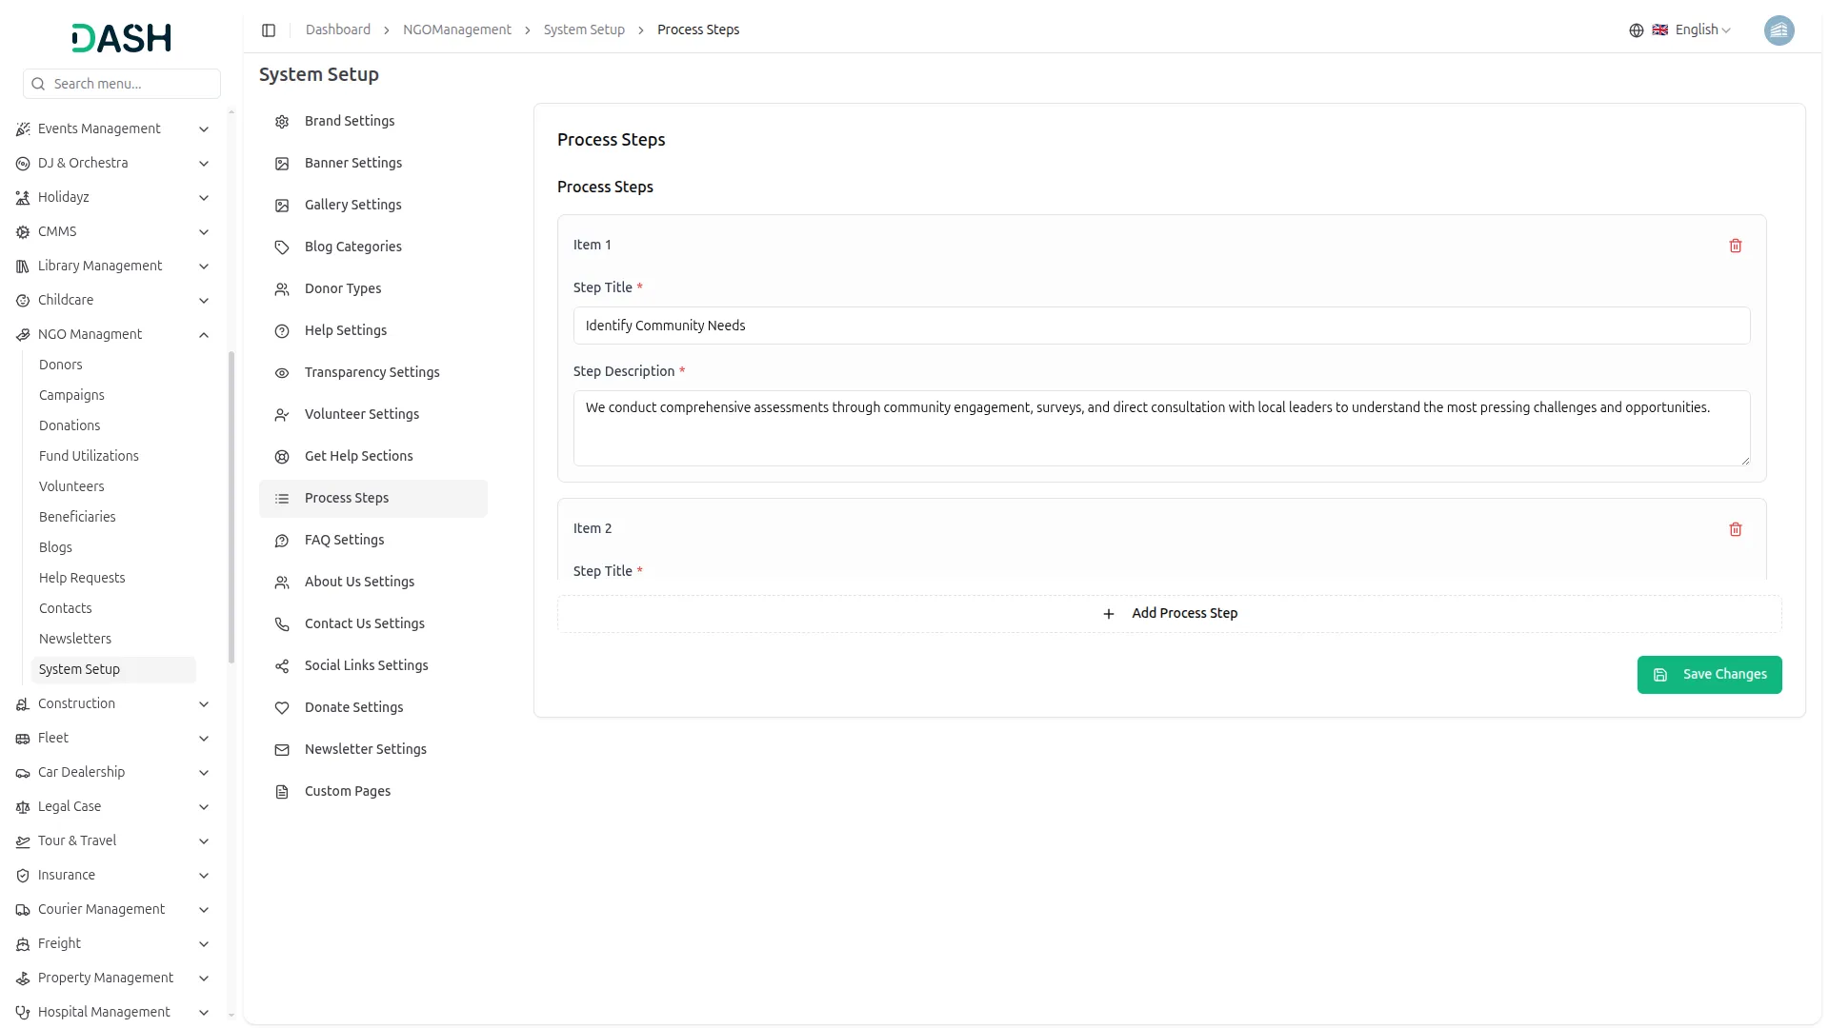1829x1028 pixels.
Task: Delete Item 2 with trash icon
Action: [x=1735, y=529]
